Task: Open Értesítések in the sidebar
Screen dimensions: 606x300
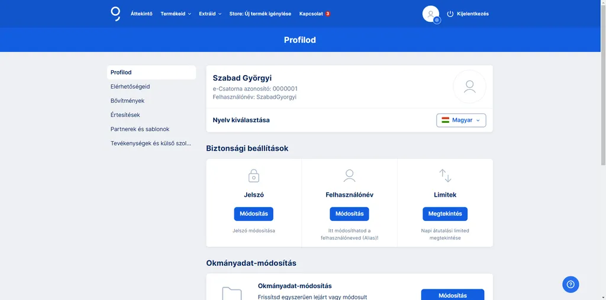Action: [125, 115]
